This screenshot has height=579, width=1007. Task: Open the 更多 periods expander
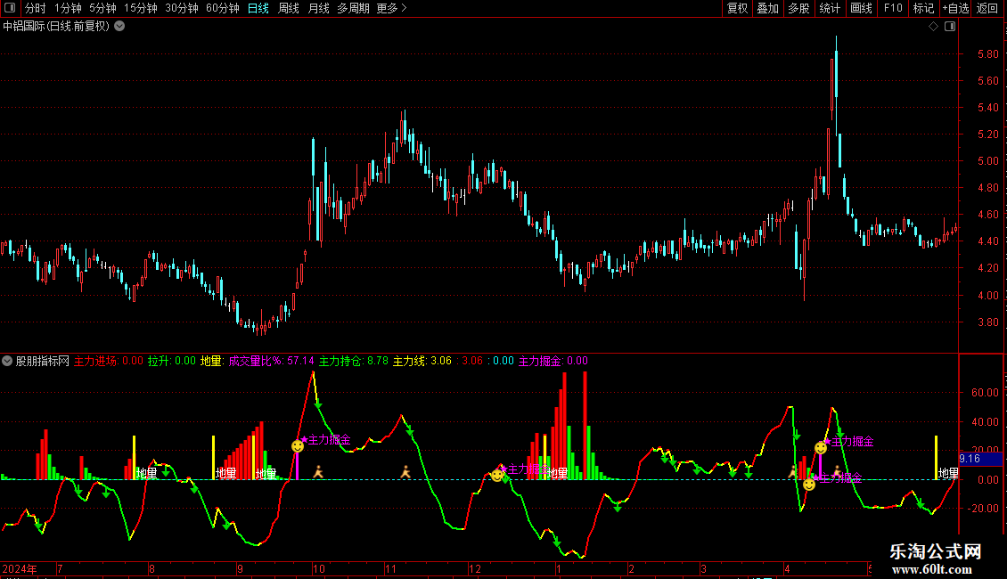(391, 8)
